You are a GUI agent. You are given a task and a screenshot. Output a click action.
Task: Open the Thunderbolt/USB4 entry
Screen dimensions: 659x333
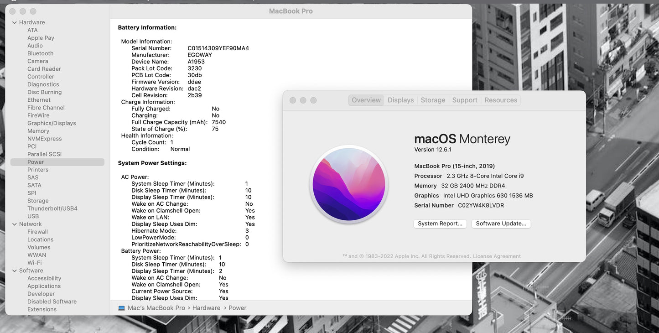[52, 208]
